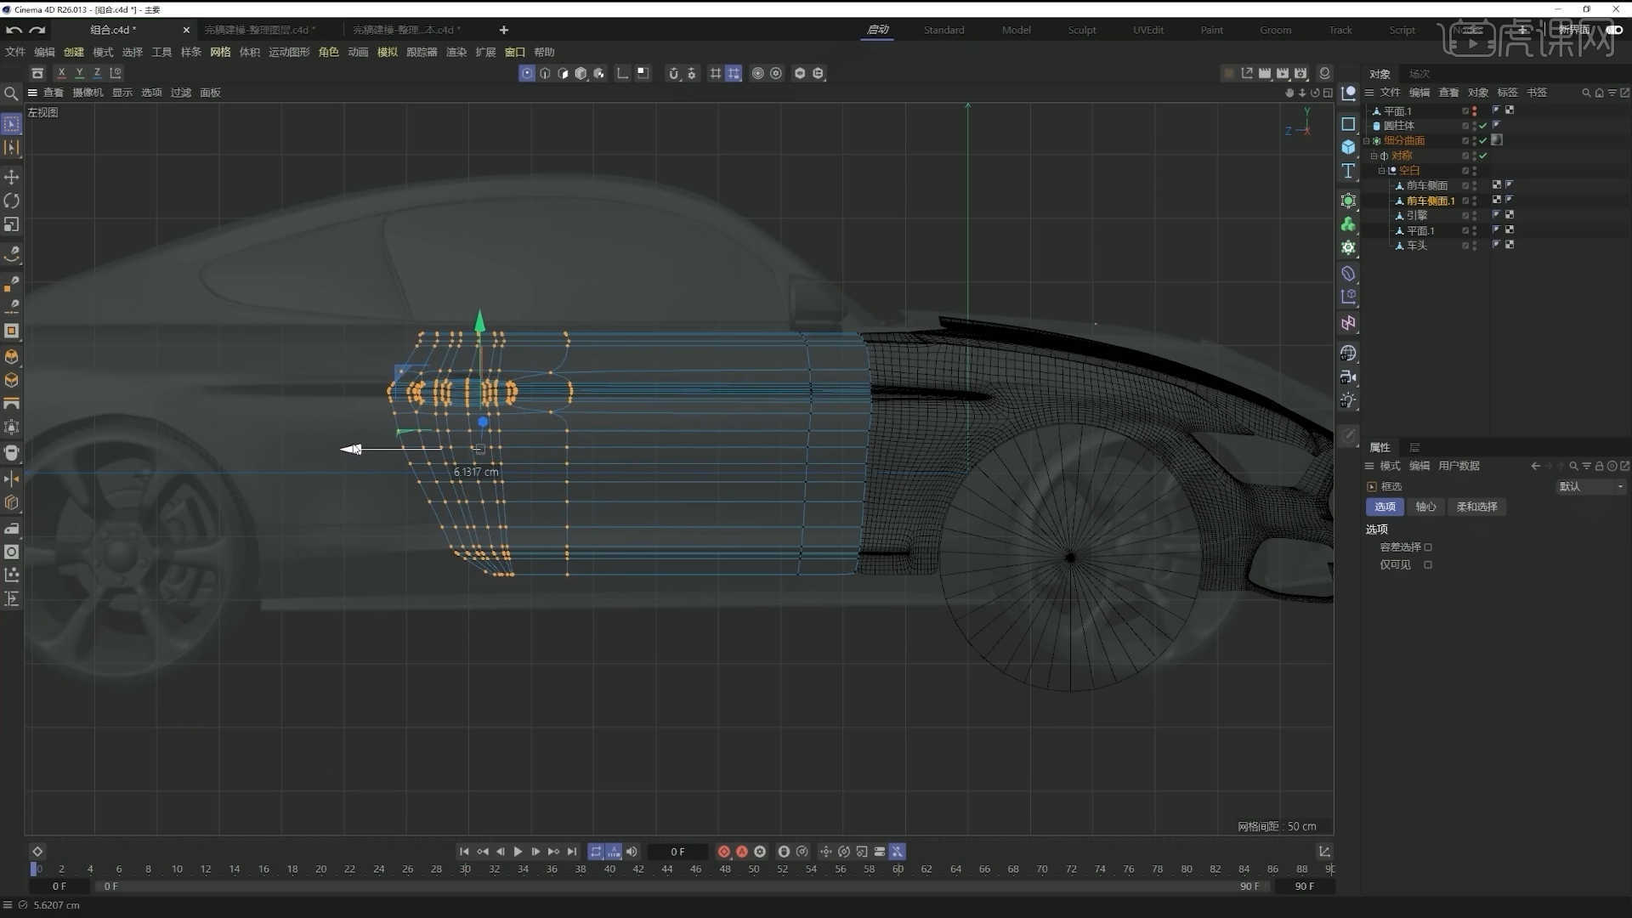
Task: Toggle timeline sound playback icon
Action: [x=632, y=851]
